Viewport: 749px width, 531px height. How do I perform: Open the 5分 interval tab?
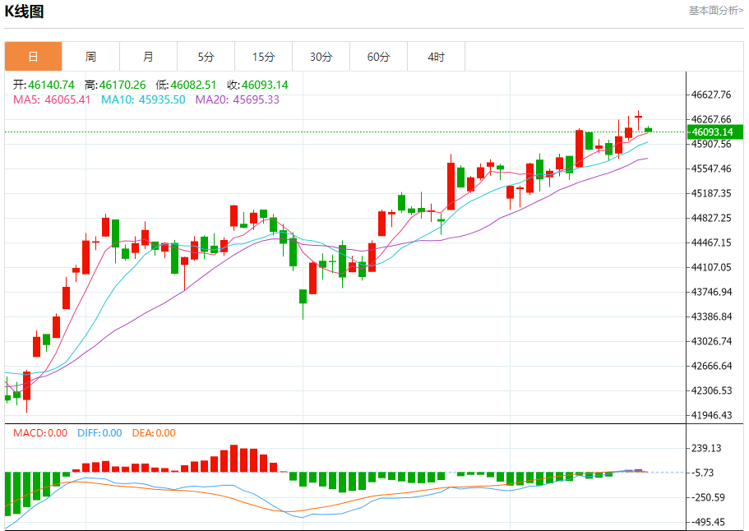click(x=206, y=57)
